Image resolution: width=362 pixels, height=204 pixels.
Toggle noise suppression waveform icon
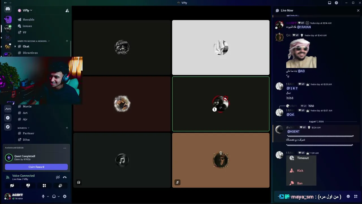click(58, 177)
